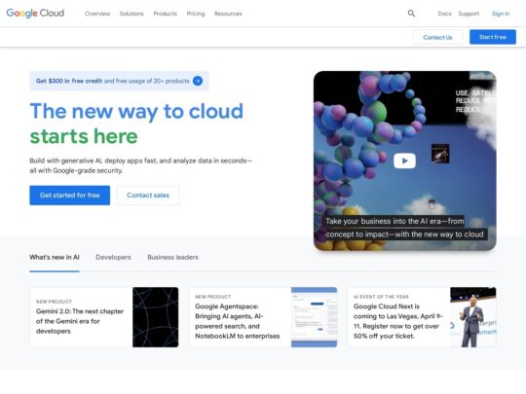Click the Contact sales button
Viewport: 526px width, 394px height.
click(148, 196)
